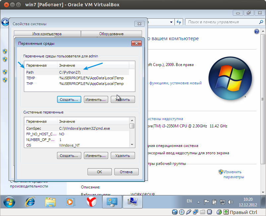
Task: Click VirtualBox virtualization chip indicator
Action: click(x=210, y=212)
